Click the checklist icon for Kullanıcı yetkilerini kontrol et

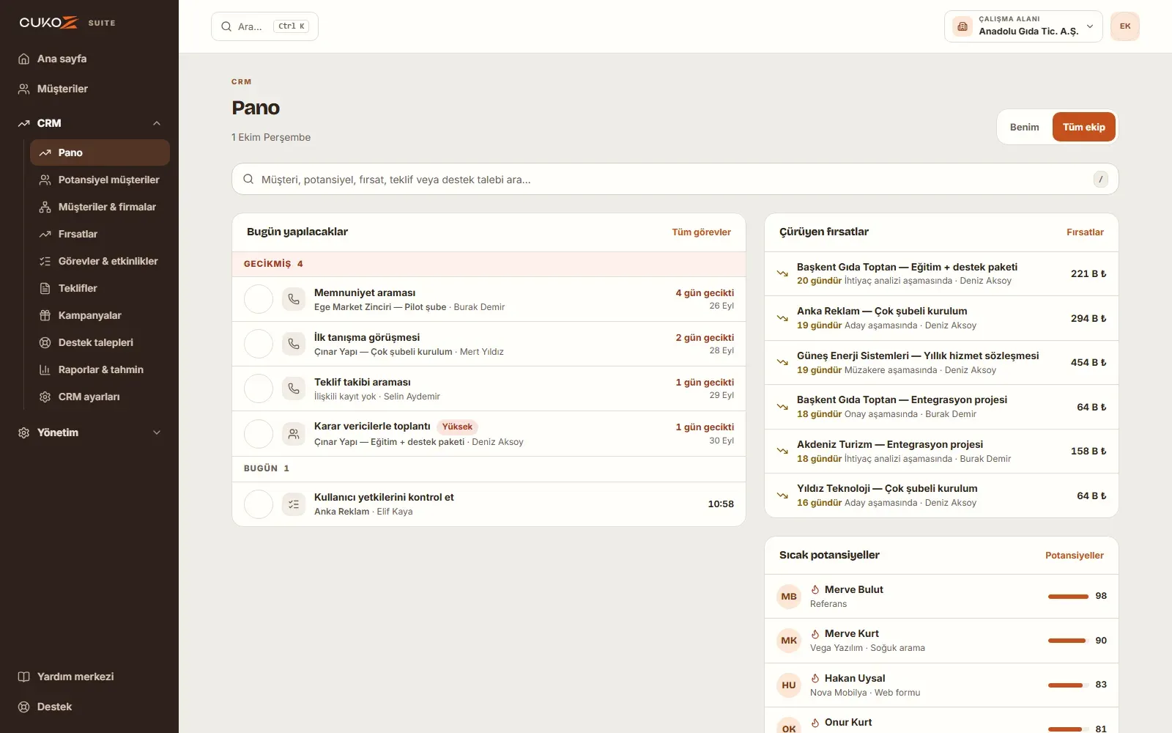pyautogui.click(x=294, y=504)
